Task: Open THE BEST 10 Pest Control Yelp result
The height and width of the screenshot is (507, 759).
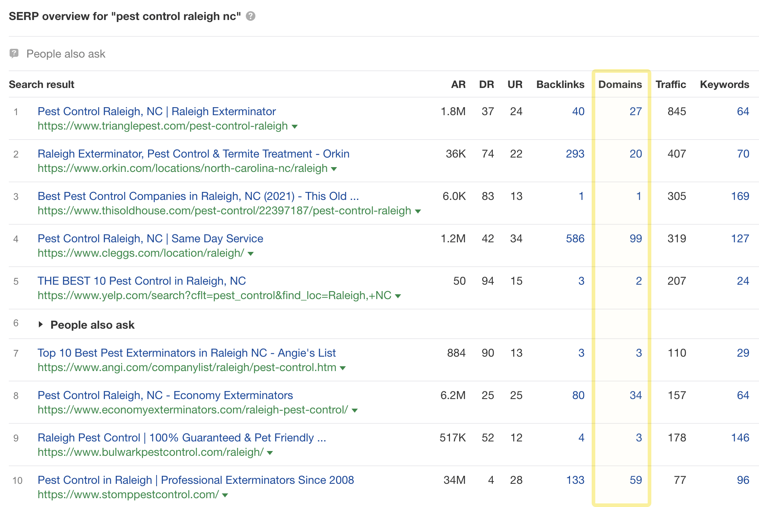Action: 142,281
